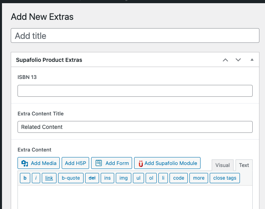
Task: Click Add Supafolio Module magnet button
Action: pyautogui.click(x=167, y=163)
